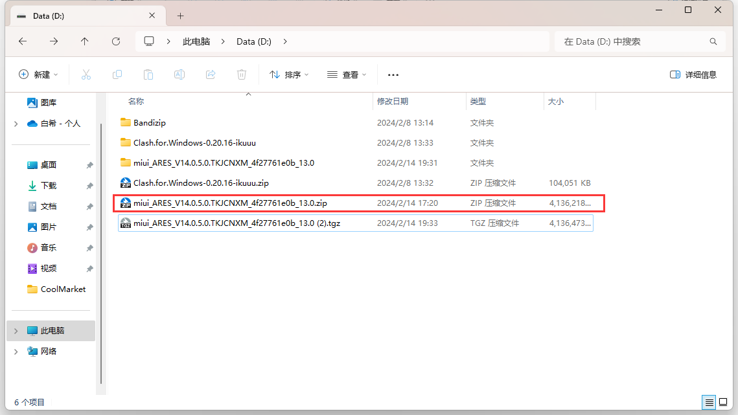Select the miui_ARES (2).tgz file name

point(236,223)
